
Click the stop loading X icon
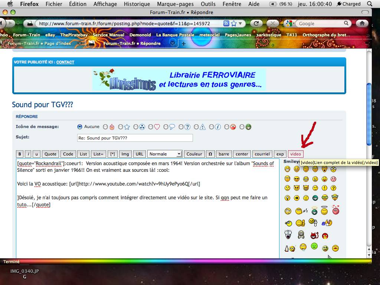[273, 23]
